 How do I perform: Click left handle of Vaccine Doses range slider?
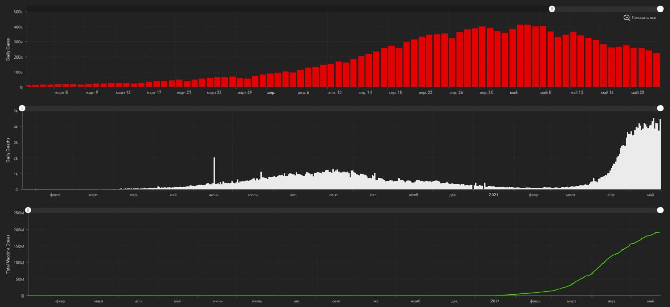pos(28,210)
